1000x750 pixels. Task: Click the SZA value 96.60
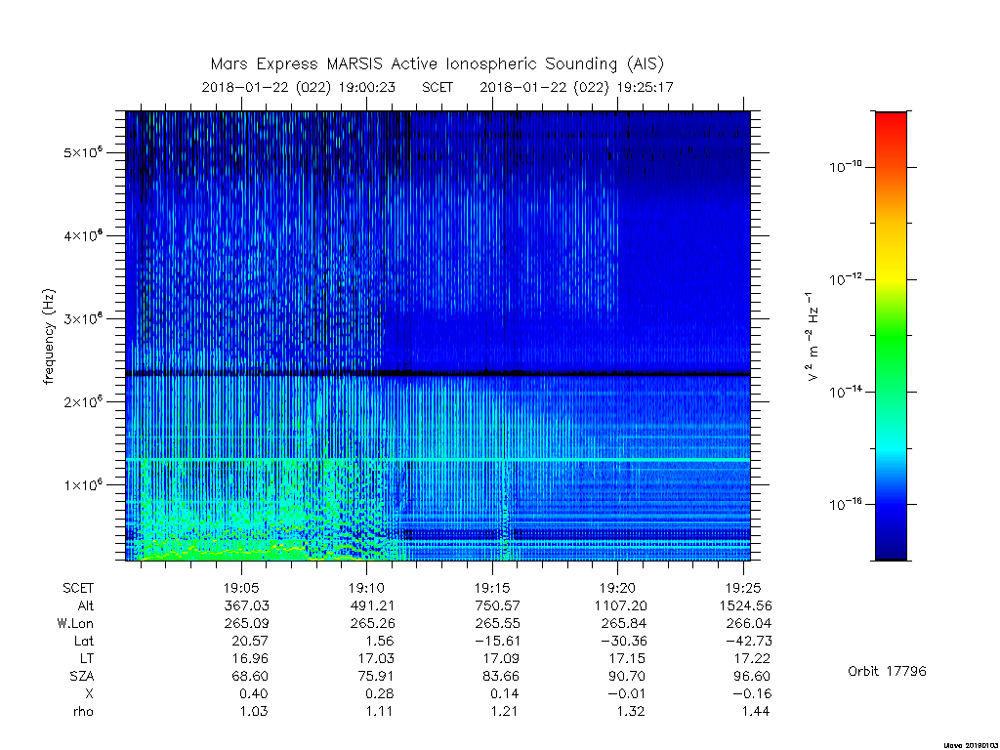(752, 676)
